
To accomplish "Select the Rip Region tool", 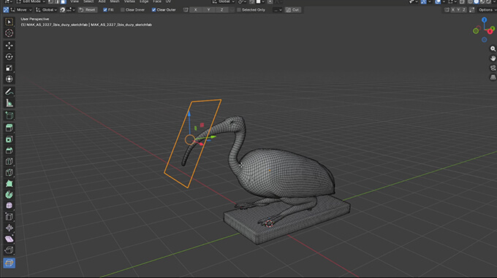I will 10,250.
